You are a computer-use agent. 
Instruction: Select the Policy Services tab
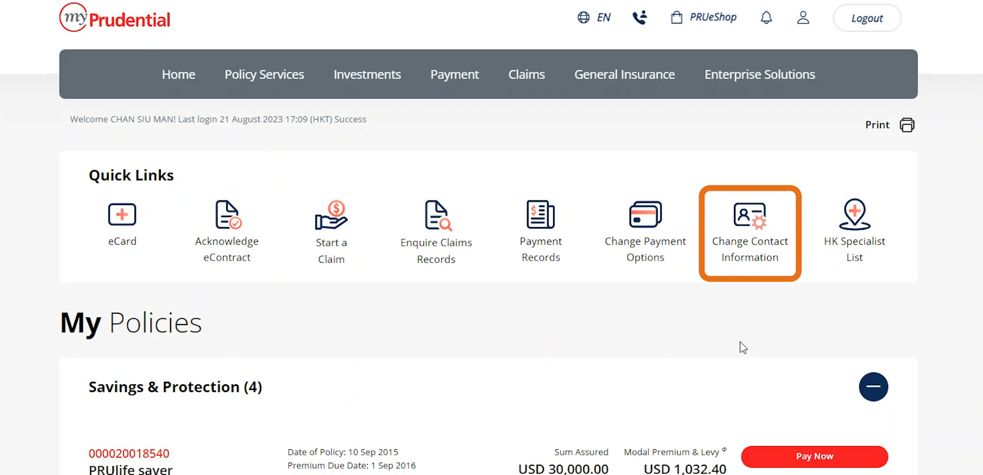264,74
